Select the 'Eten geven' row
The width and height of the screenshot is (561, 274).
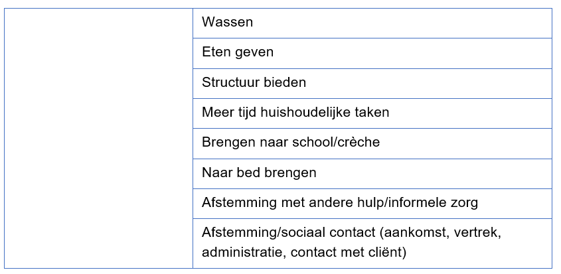pyautogui.click(x=372, y=52)
